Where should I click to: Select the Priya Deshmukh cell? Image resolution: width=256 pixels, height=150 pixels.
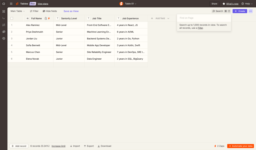(x=38, y=32)
